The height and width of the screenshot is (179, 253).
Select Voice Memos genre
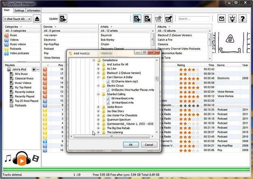(x=52, y=58)
